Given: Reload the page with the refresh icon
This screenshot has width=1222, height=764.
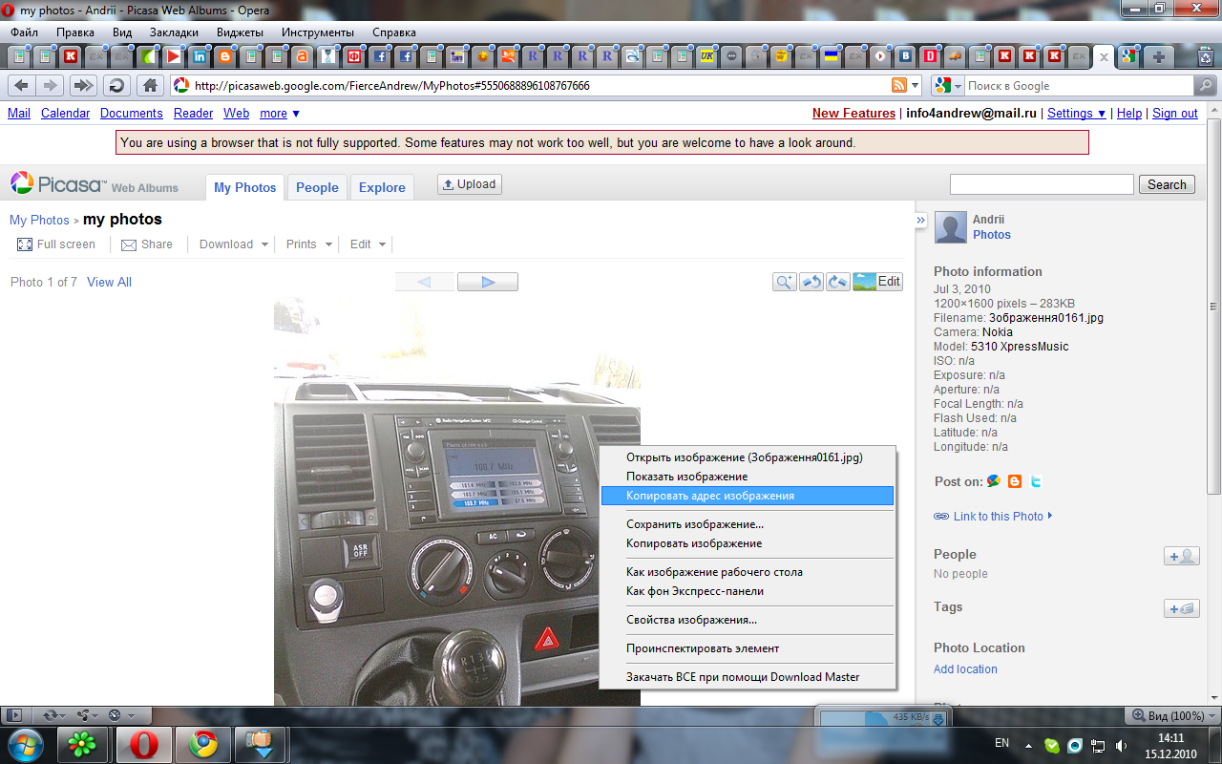Looking at the screenshot, I should (x=116, y=85).
